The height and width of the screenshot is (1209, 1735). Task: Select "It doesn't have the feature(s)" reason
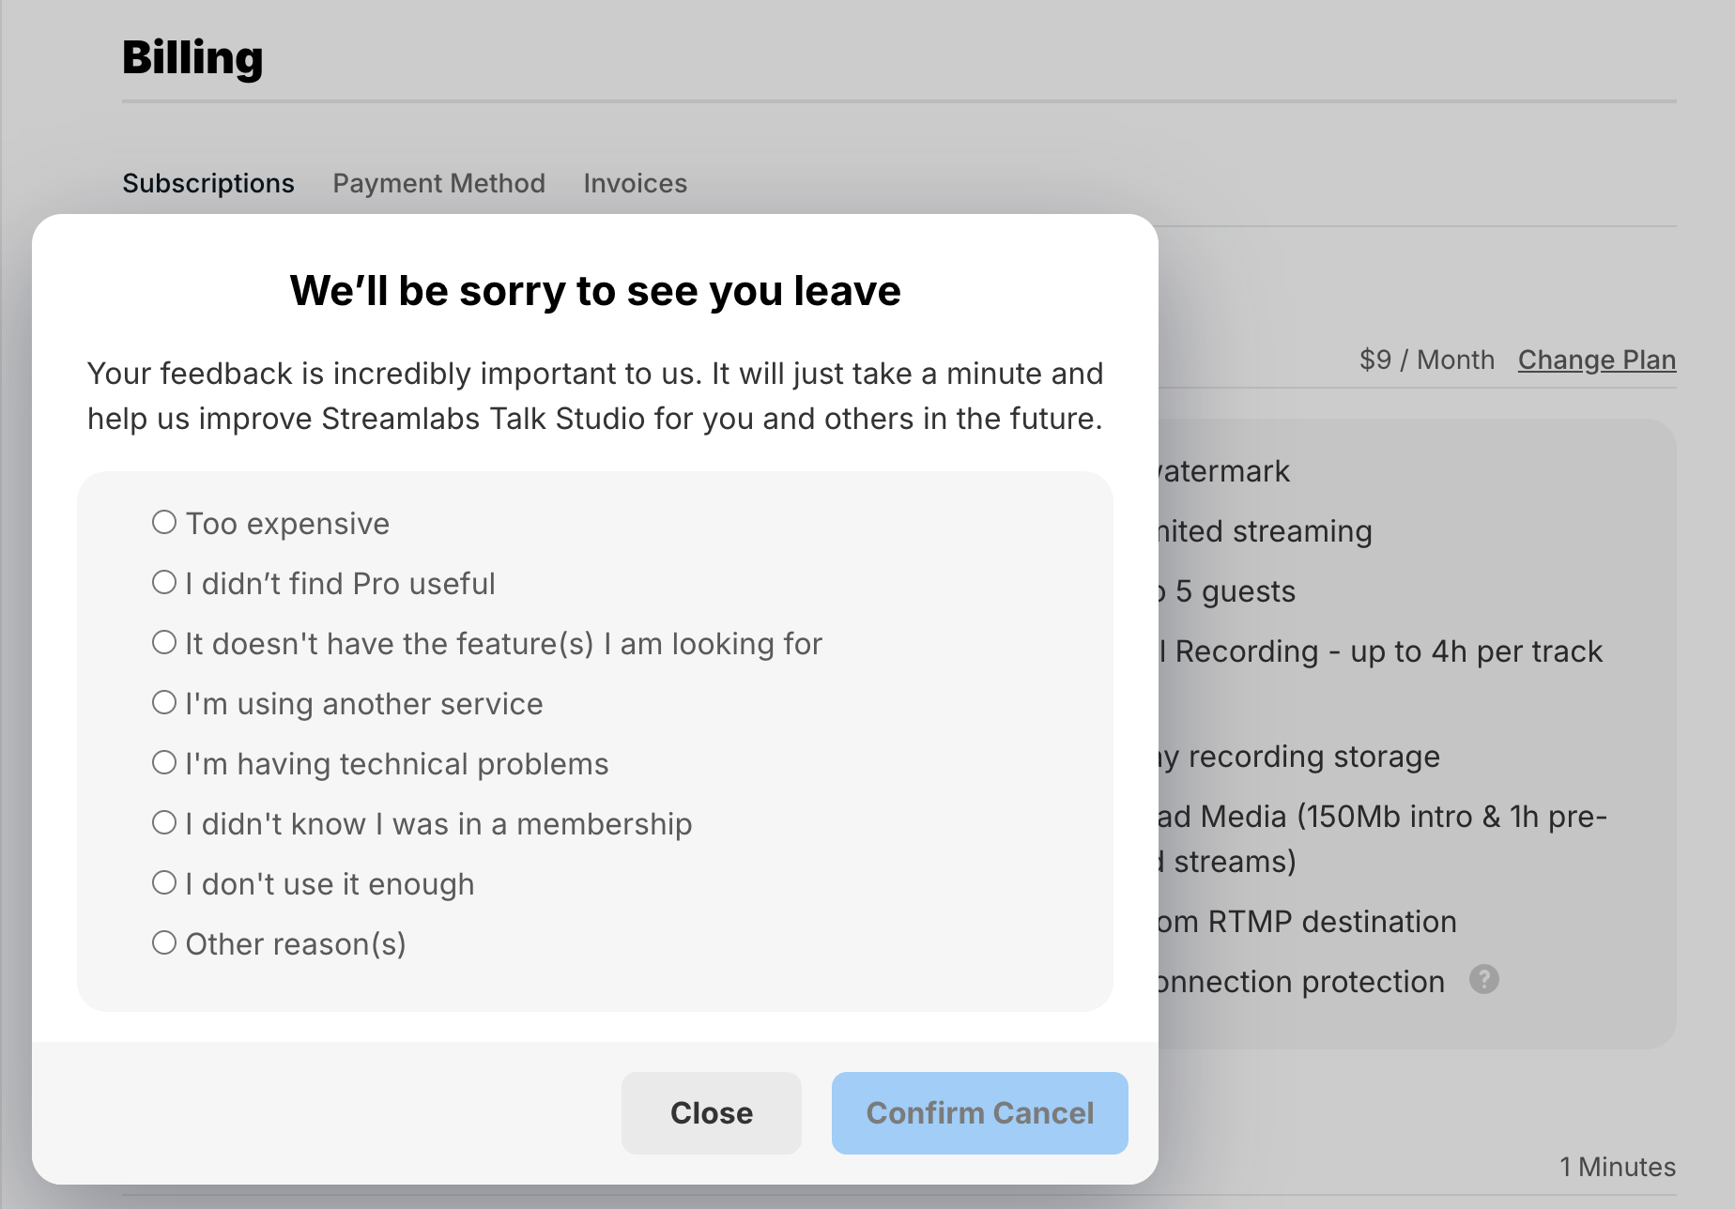click(164, 642)
